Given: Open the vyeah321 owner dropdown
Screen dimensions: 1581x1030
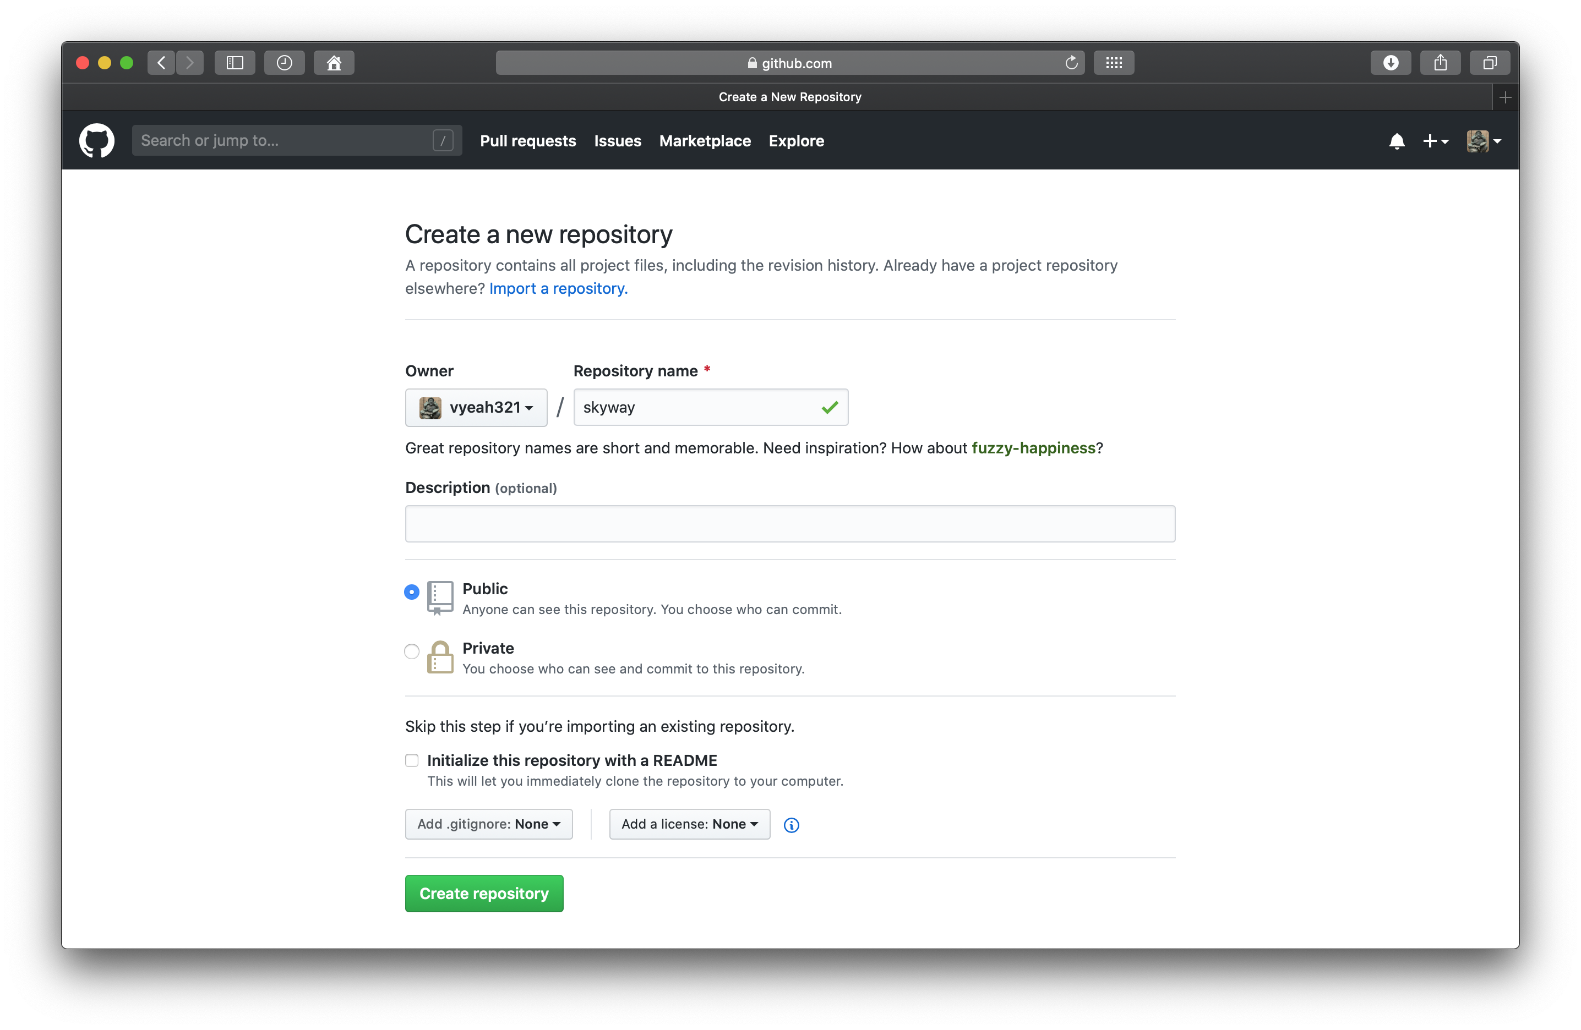Looking at the screenshot, I should (x=476, y=407).
